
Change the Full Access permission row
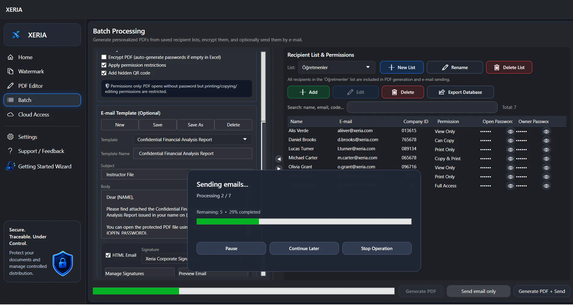445,186
